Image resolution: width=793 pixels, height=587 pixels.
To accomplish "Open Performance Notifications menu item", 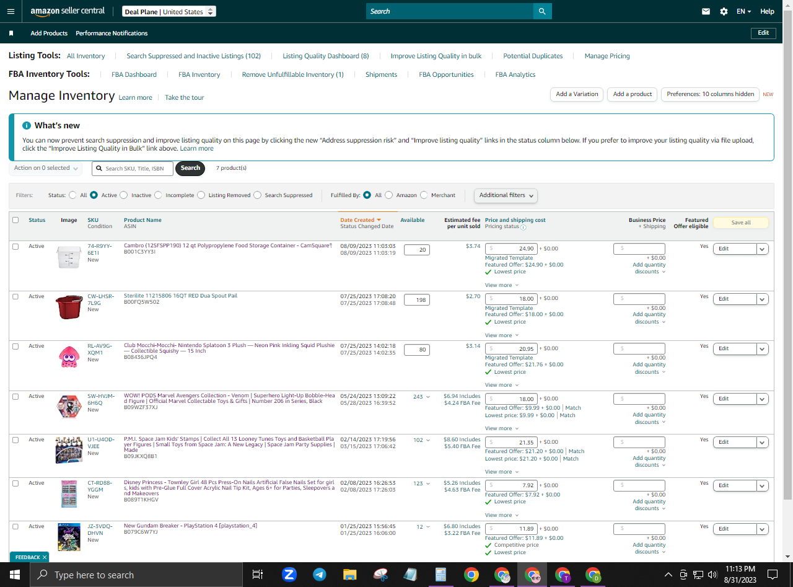I will 112,33.
